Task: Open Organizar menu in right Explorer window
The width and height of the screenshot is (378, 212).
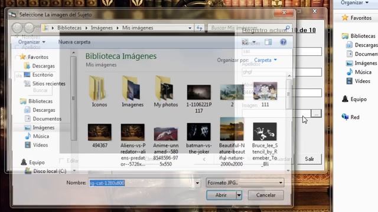Action: pos(354,2)
